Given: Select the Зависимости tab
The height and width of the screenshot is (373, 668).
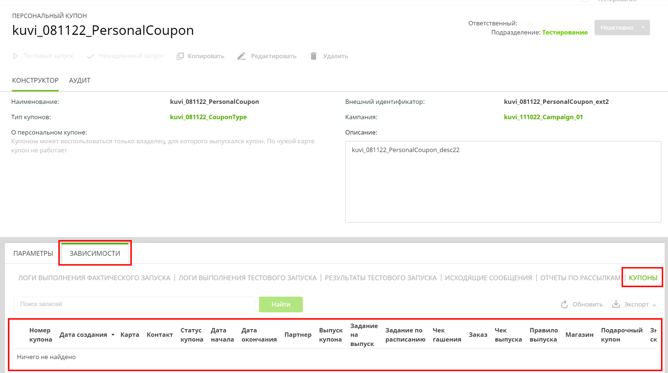Looking at the screenshot, I should pos(95,254).
